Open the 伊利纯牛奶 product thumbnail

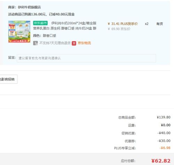click(x=19, y=32)
